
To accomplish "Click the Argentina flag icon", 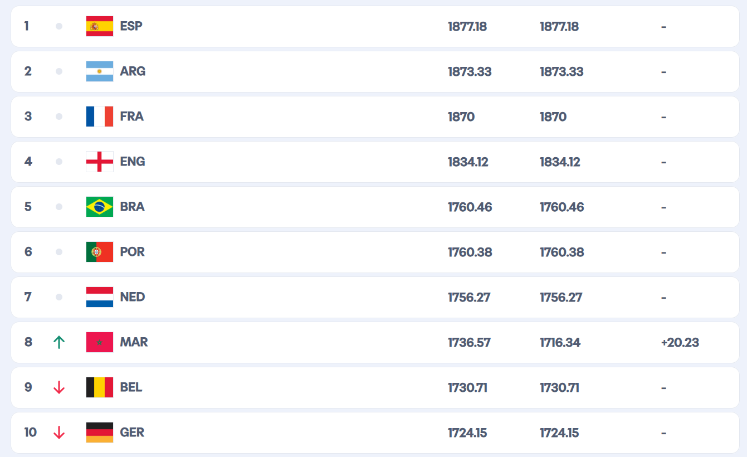I will pos(100,71).
